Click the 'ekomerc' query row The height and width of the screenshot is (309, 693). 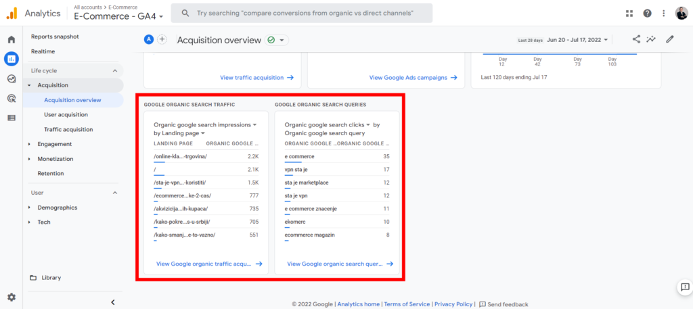(x=337, y=223)
